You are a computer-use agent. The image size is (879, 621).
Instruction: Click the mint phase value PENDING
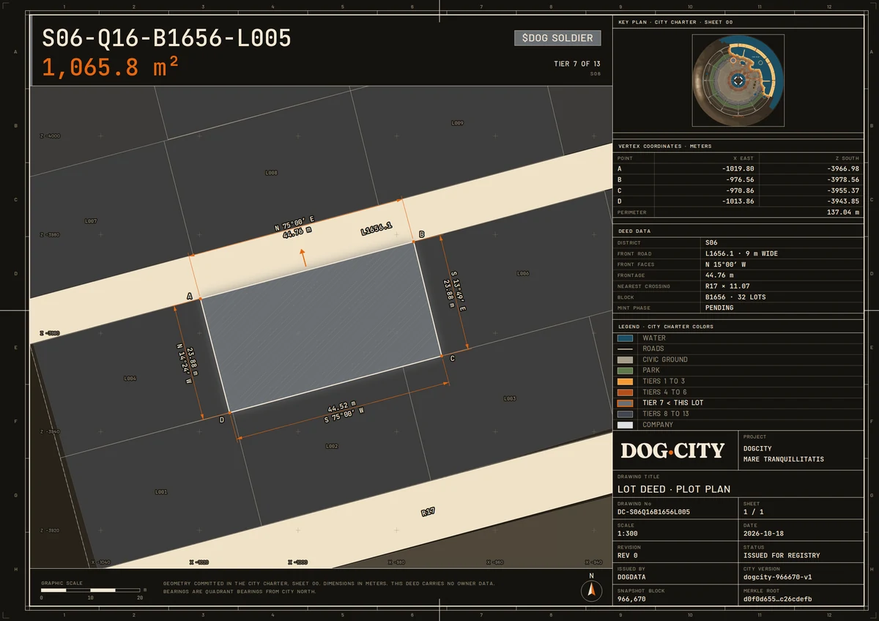[719, 308]
